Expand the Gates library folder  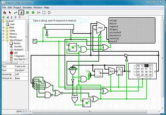click(3, 31)
